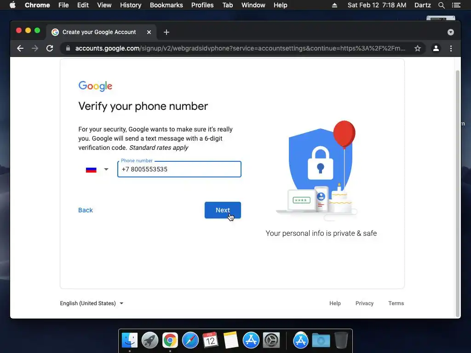Open Safari from the Dock

(190, 341)
